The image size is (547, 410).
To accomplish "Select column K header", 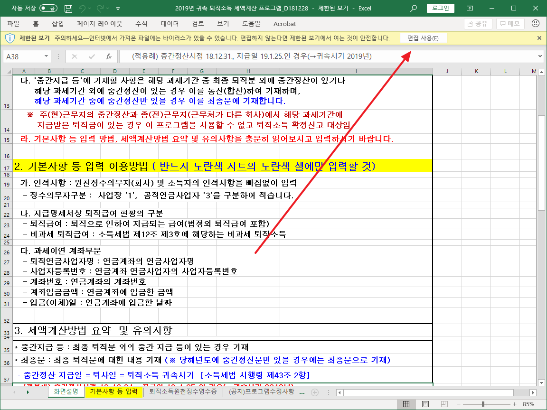I will (476, 71).
